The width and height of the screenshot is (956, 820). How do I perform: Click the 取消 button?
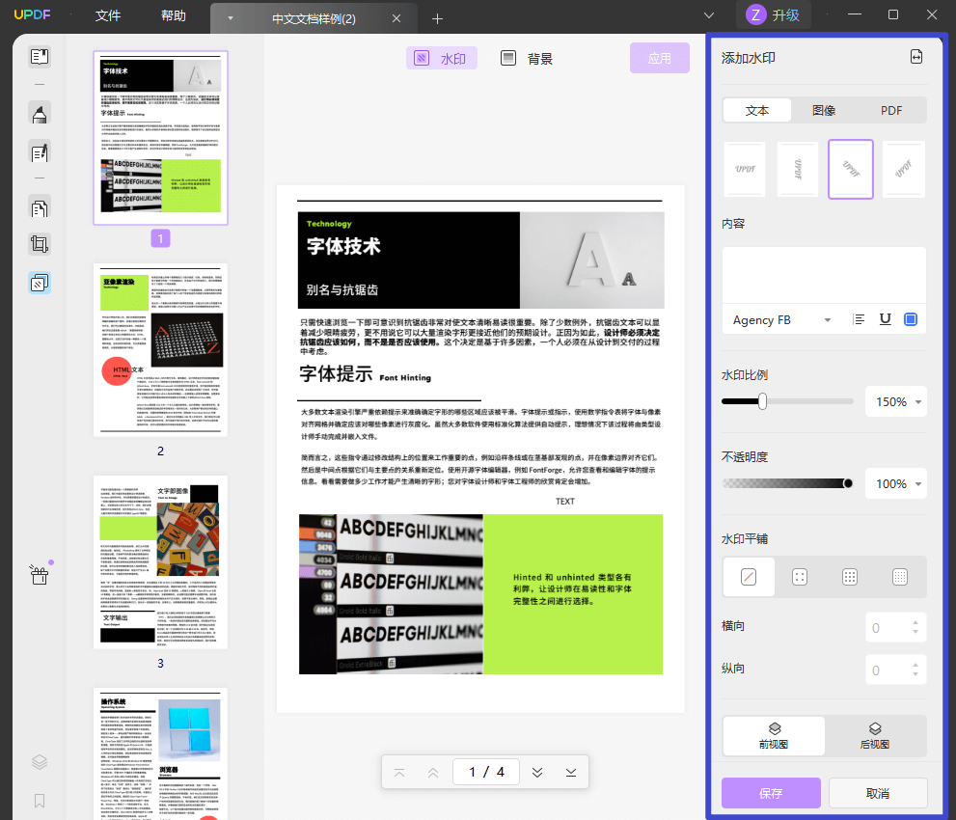coord(877,793)
